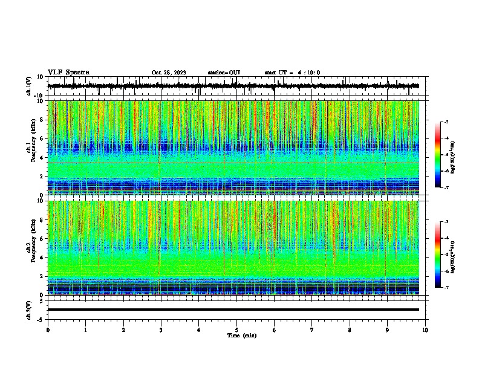Click time axis tick label "7"
Image resolution: width=479 pixels, height=370 pixels.
pos(312,330)
